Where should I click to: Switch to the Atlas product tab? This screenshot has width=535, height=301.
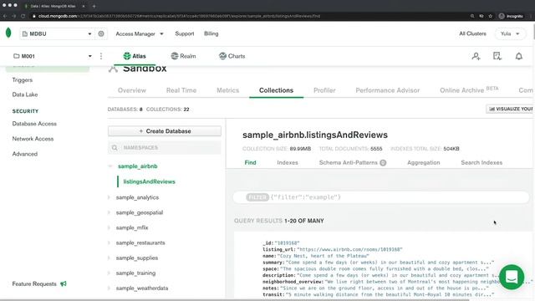[135, 56]
